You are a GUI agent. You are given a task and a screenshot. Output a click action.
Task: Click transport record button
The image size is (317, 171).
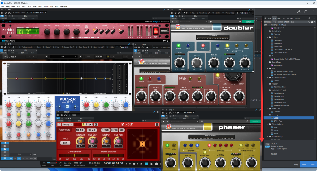coord(156,164)
